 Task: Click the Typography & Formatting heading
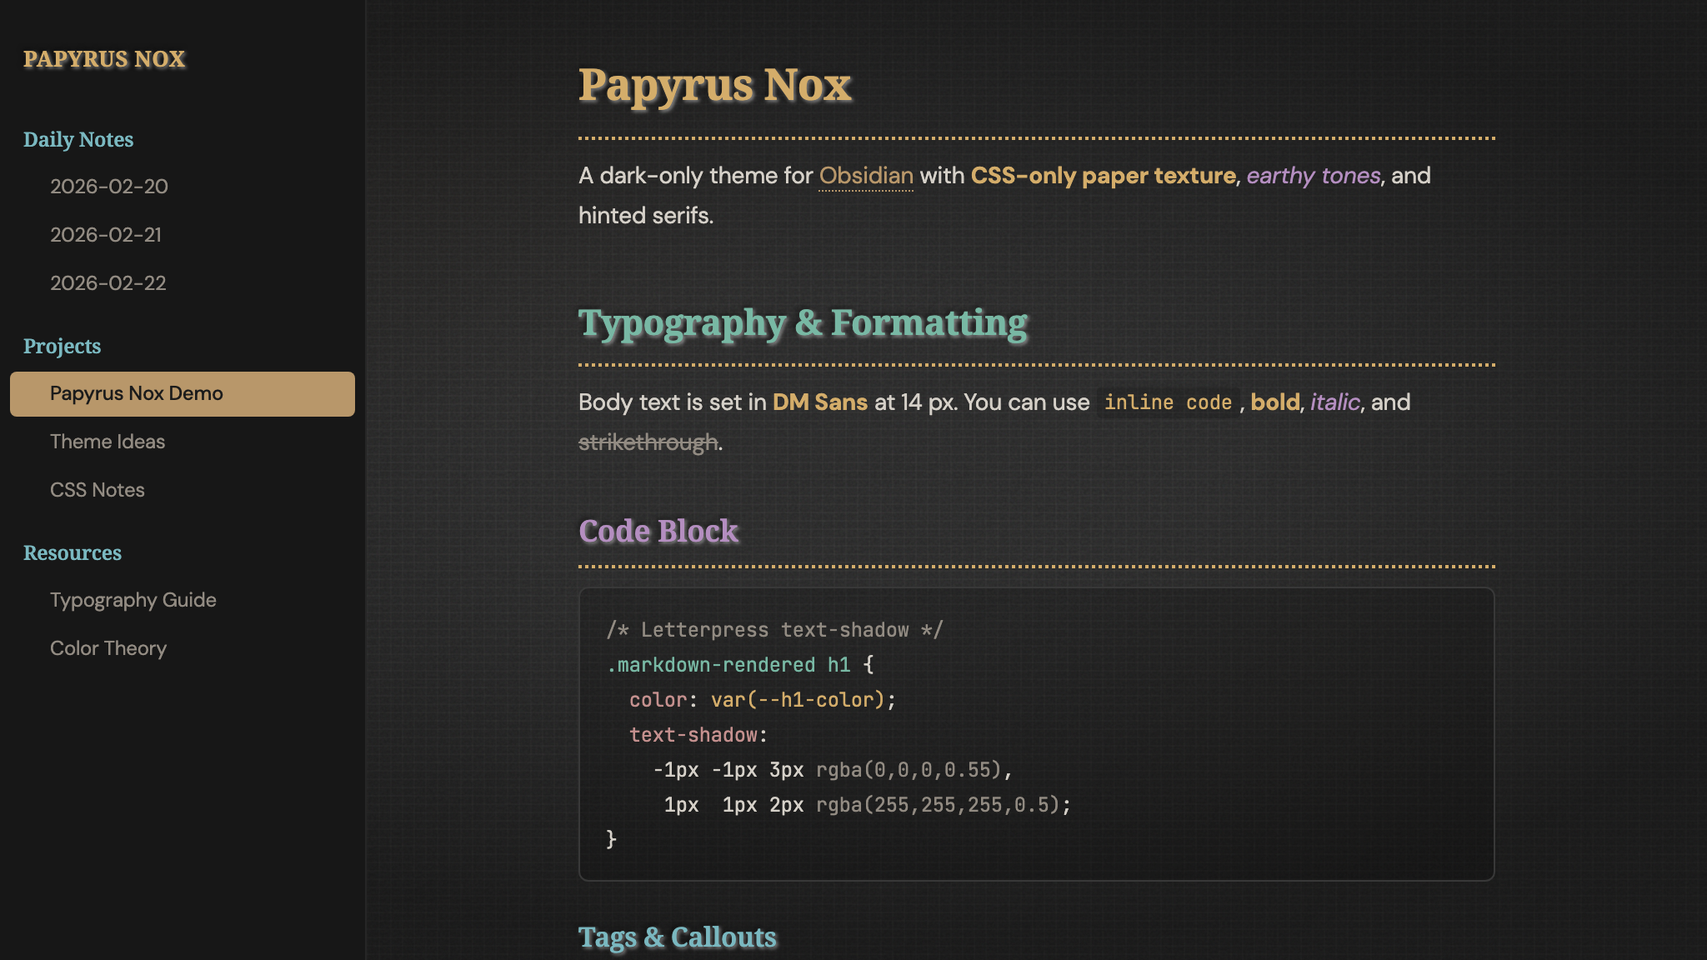tap(803, 323)
